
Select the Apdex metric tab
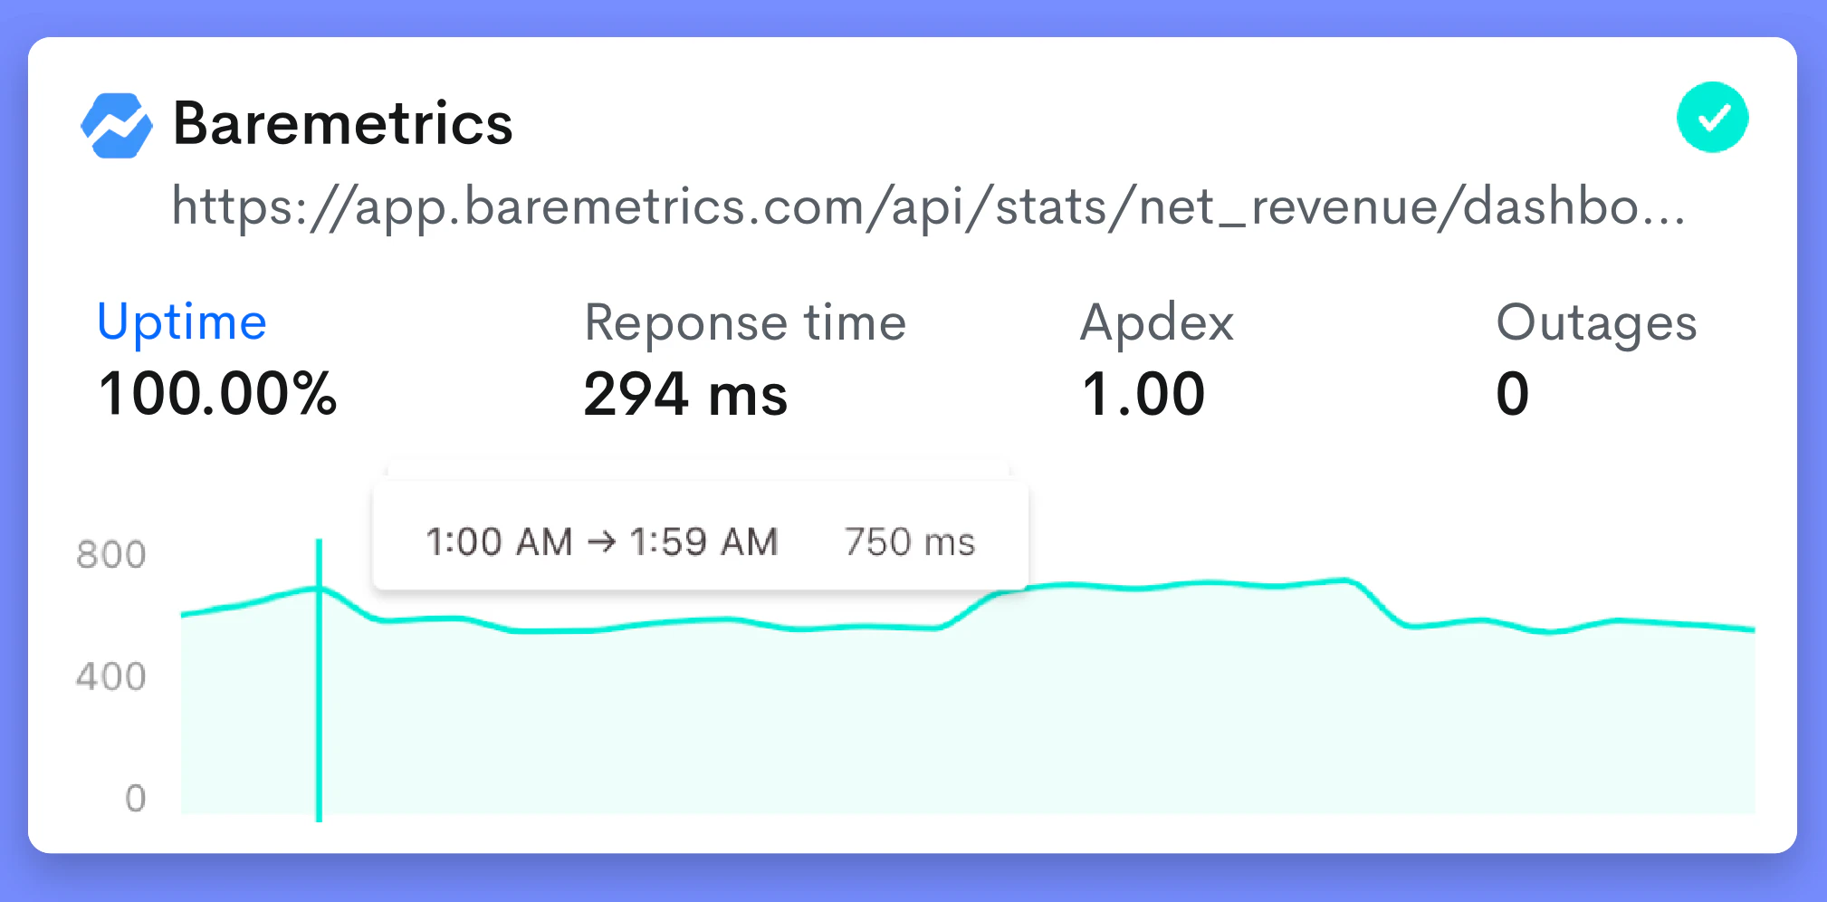click(1157, 323)
